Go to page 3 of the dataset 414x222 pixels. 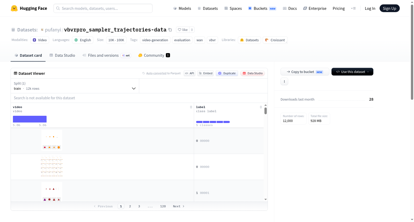139,206
